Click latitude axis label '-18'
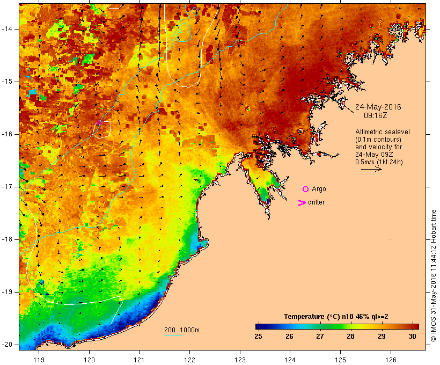Image resolution: width=440 pixels, height=365 pixels. [6, 239]
